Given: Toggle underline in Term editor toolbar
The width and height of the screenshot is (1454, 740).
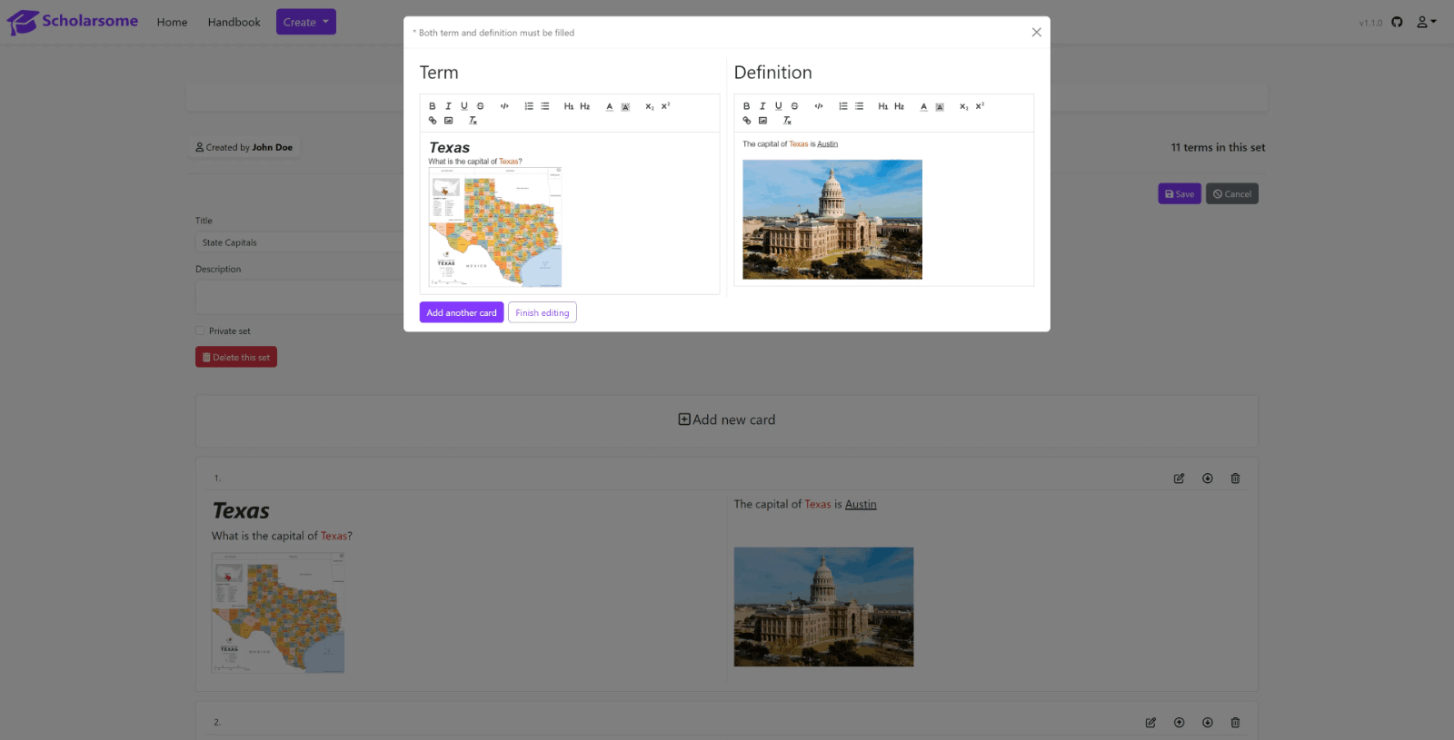Looking at the screenshot, I should [x=464, y=106].
